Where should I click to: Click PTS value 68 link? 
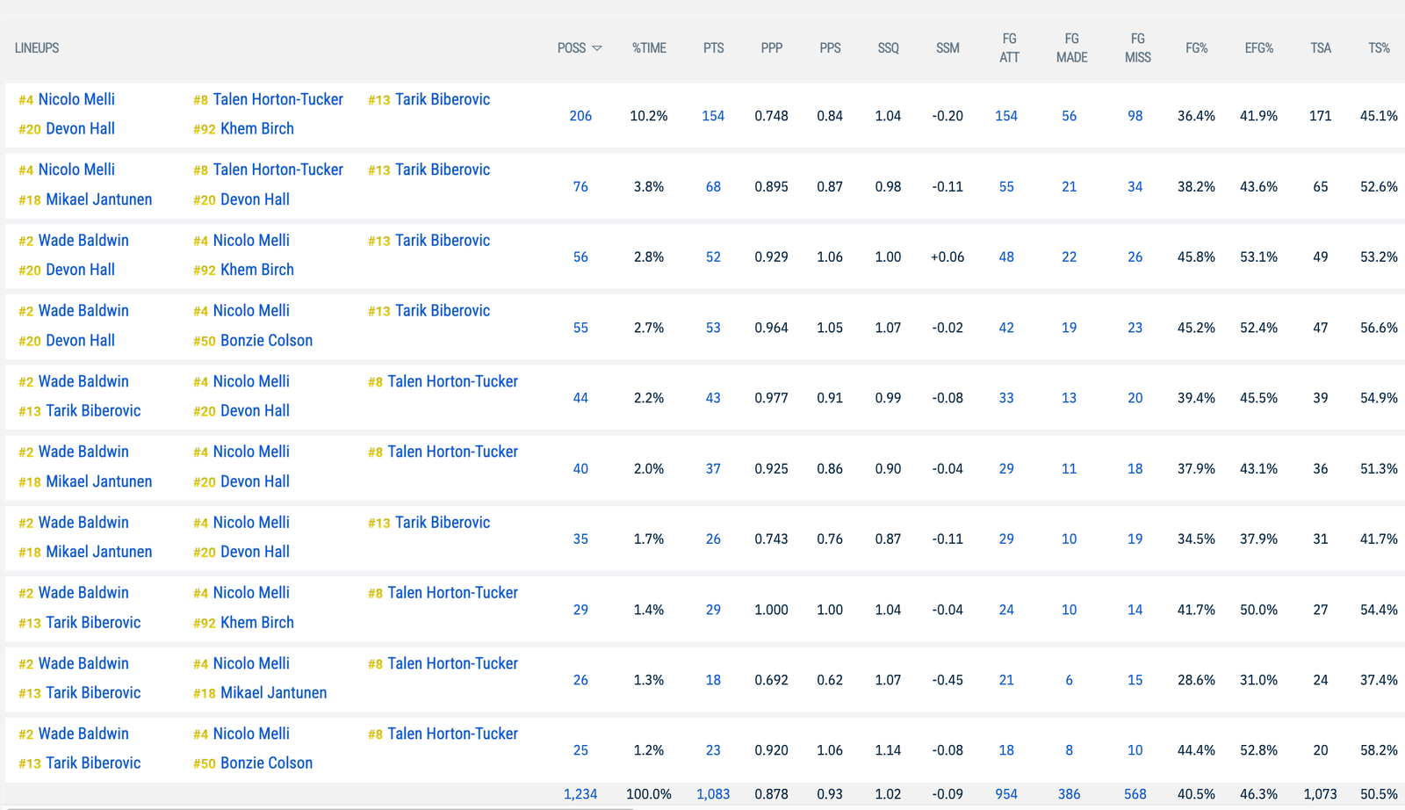[713, 186]
